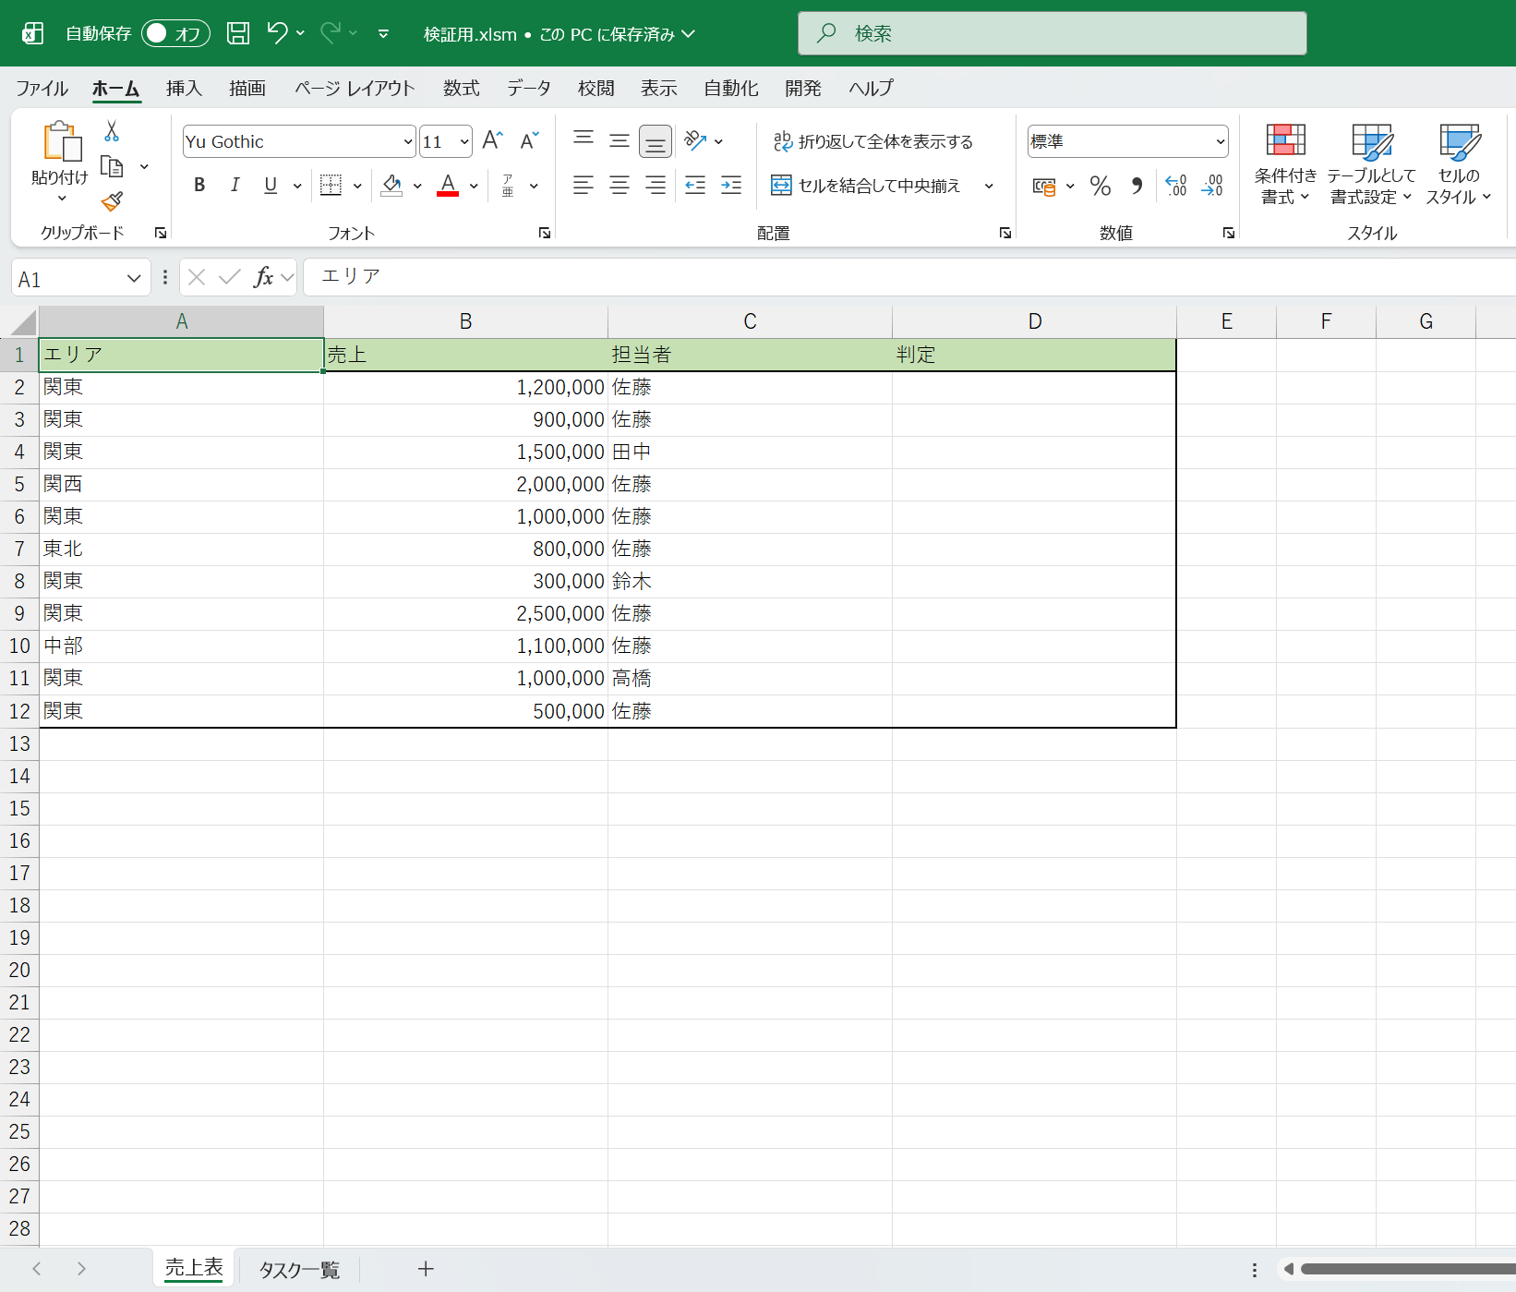Toggle Bold formatting
This screenshot has width=1516, height=1292.
tap(199, 186)
